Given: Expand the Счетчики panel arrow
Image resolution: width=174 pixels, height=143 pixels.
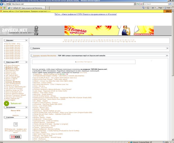Looking at the screenshot, I should 26,117.
